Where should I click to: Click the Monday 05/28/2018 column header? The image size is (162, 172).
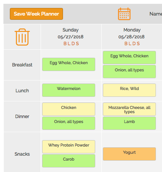[132, 33]
